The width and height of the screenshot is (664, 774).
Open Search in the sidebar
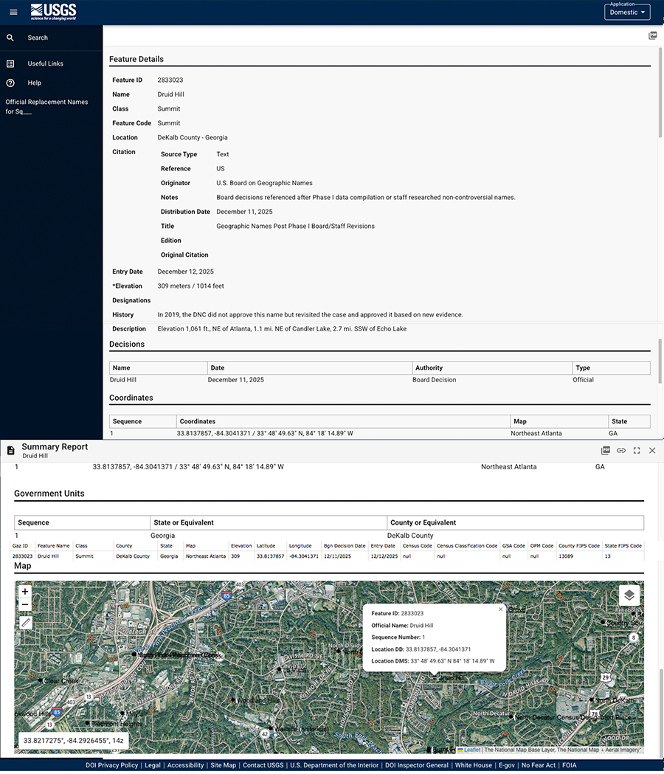point(38,38)
